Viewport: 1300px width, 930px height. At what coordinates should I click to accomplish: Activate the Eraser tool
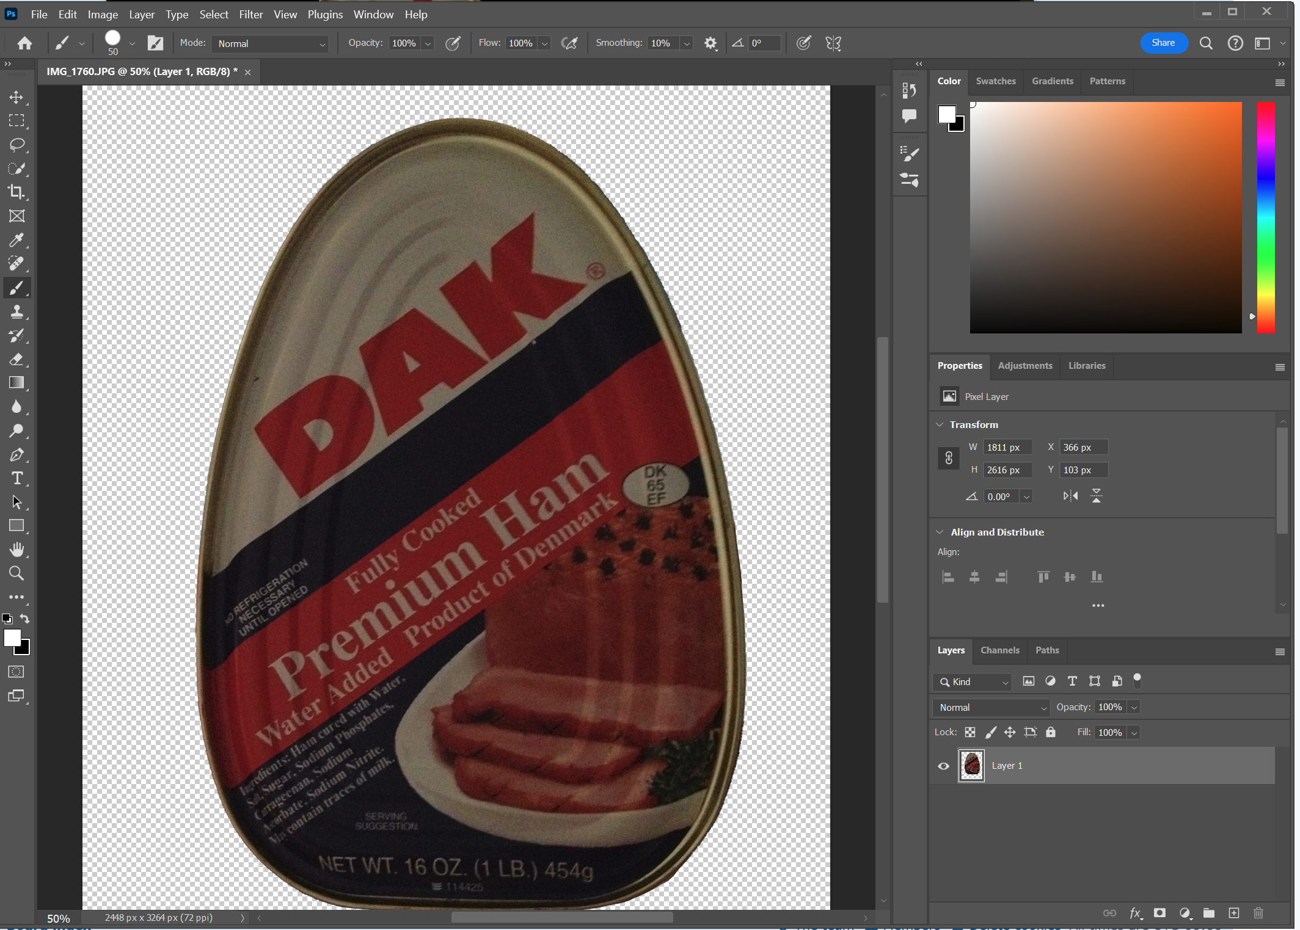pos(16,359)
